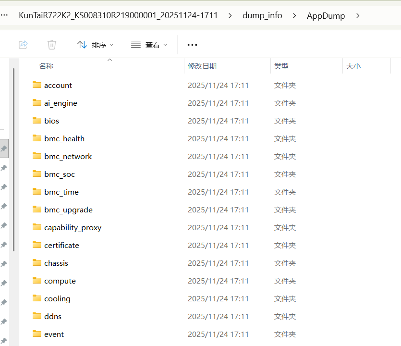
Task: Click the Delete trash can icon
Action: point(52,45)
